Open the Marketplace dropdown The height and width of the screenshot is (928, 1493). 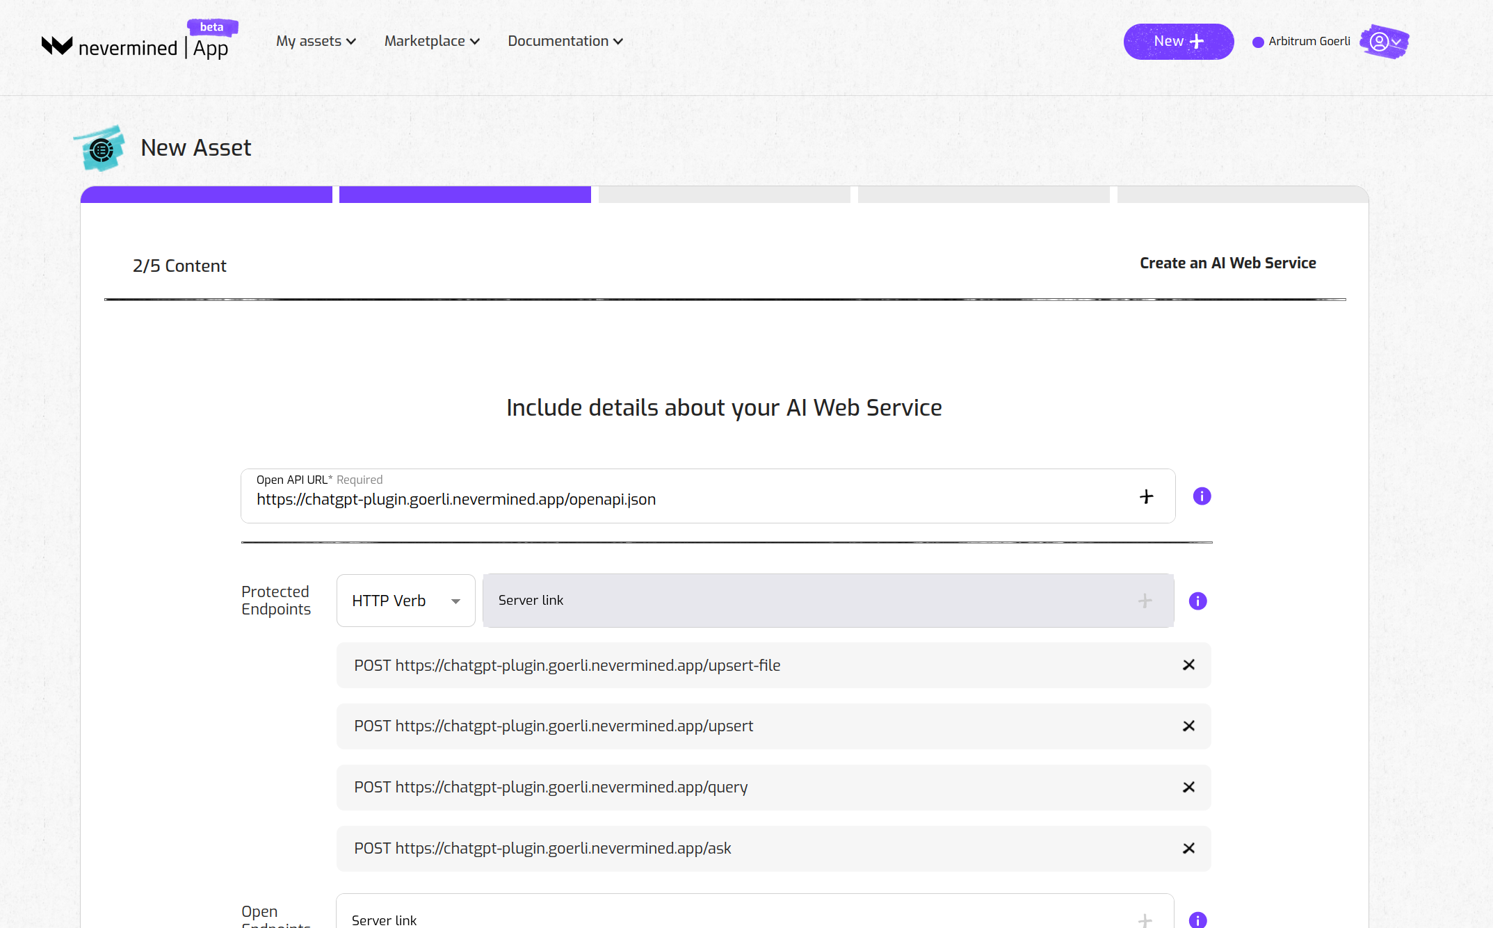click(431, 41)
